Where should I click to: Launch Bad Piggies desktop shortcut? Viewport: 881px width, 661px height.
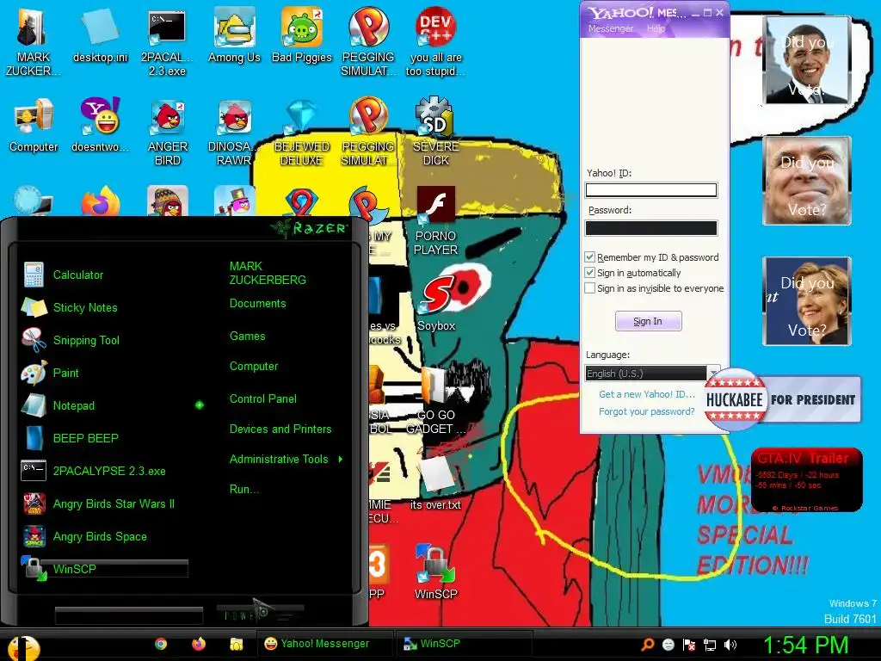point(302,36)
